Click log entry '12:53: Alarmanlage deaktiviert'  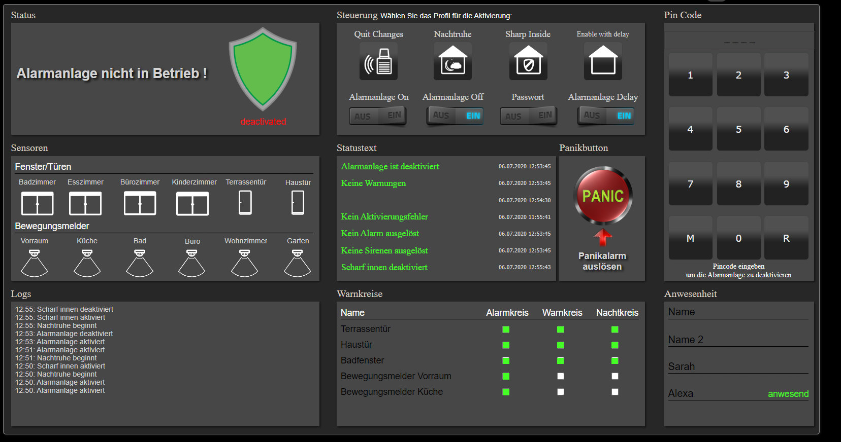click(64, 334)
